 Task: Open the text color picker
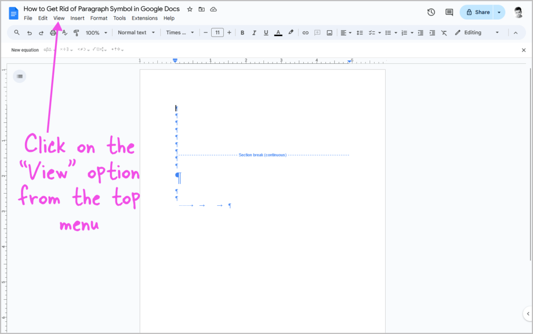[x=278, y=33]
